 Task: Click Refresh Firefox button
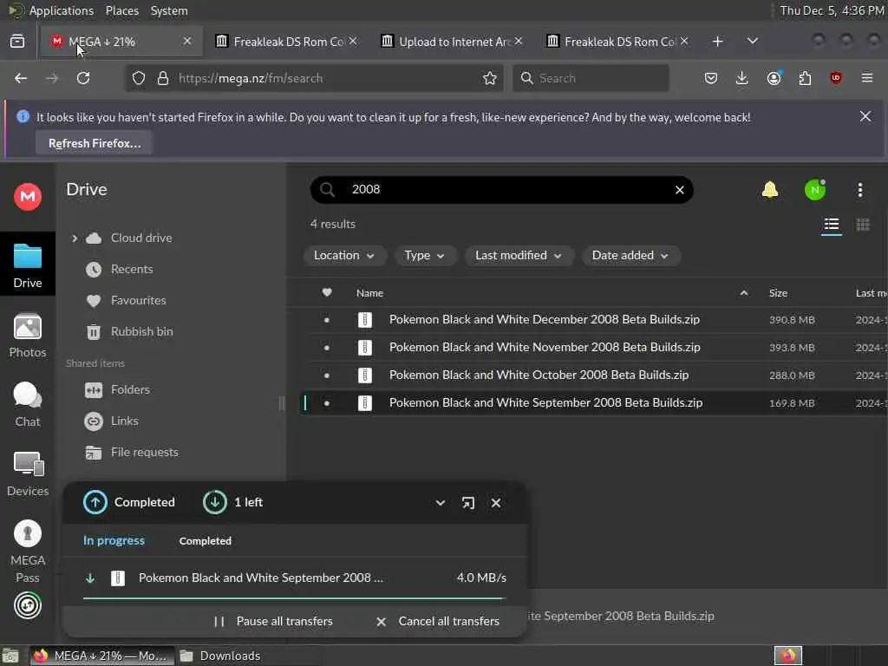(95, 143)
